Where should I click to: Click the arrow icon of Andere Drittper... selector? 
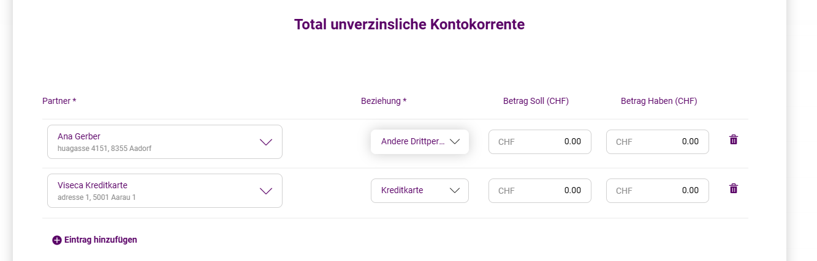coord(455,141)
